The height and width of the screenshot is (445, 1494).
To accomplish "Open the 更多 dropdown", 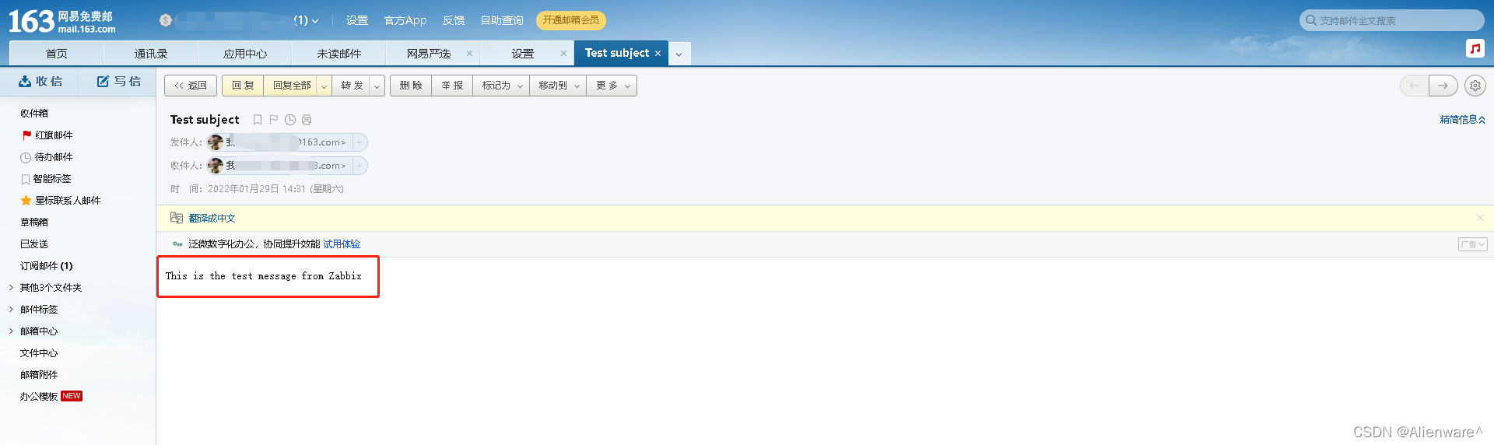I will point(612,86).
